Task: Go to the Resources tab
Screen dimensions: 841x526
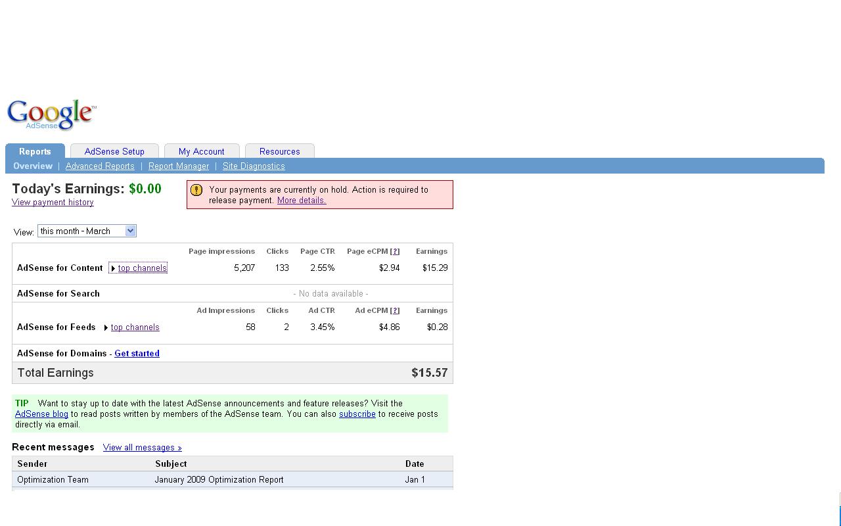Action: pos(279,151)
